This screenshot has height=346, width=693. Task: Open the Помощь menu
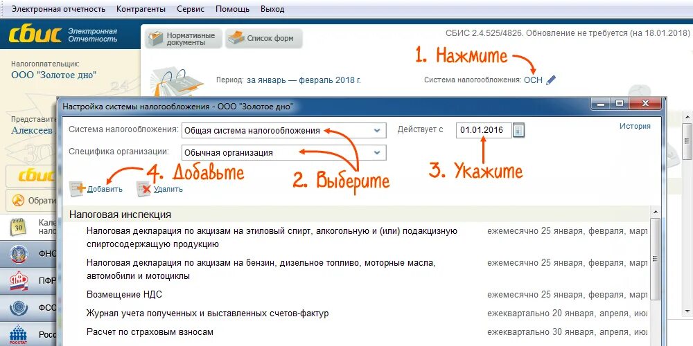pos(232,9)
